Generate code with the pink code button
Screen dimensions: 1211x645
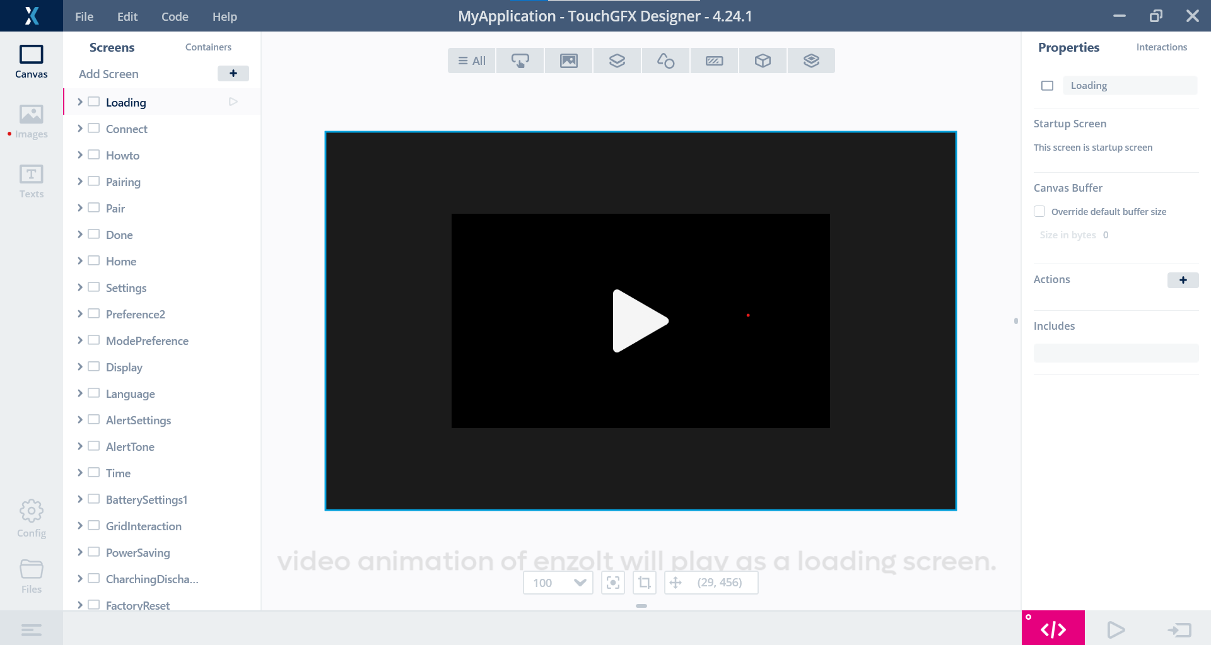(1052, 628)
